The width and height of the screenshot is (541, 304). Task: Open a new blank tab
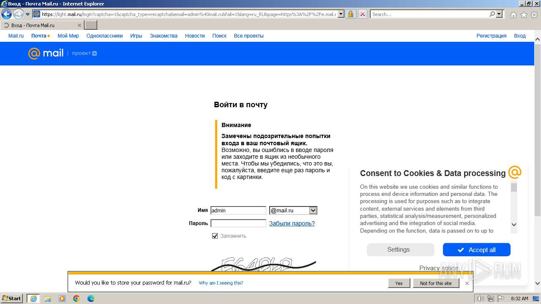coord(91,25)
